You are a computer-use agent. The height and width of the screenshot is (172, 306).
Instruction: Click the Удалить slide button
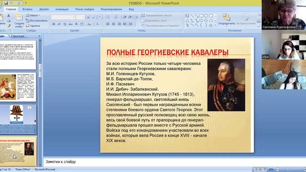(x=33, y=25)
